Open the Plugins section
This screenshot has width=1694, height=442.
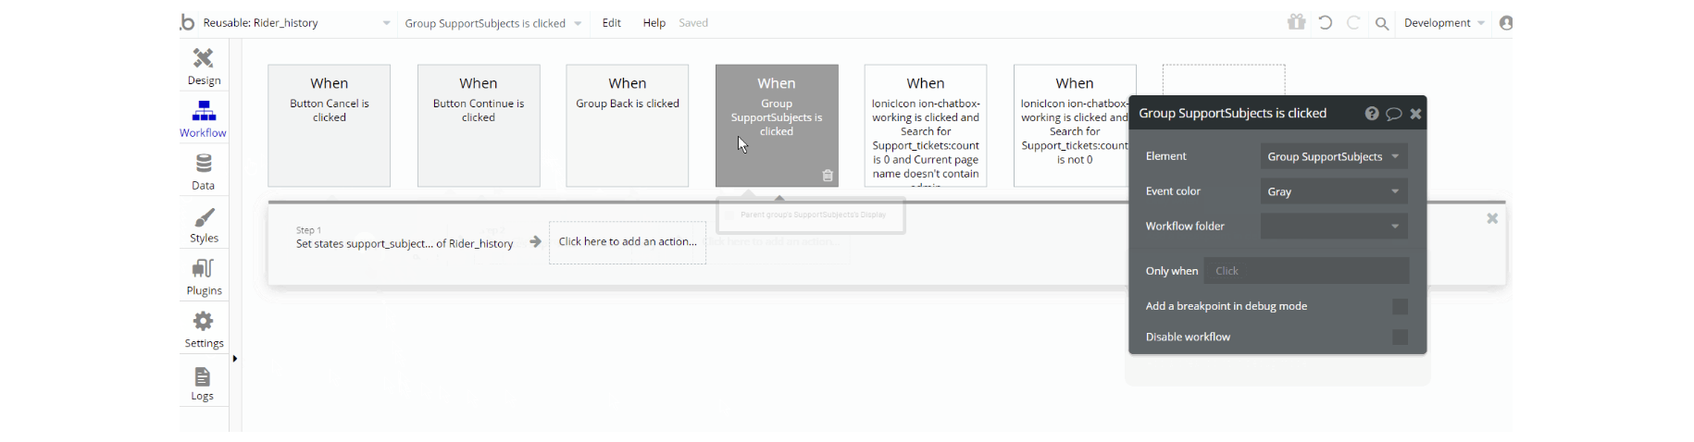click(x=204, y=276)
